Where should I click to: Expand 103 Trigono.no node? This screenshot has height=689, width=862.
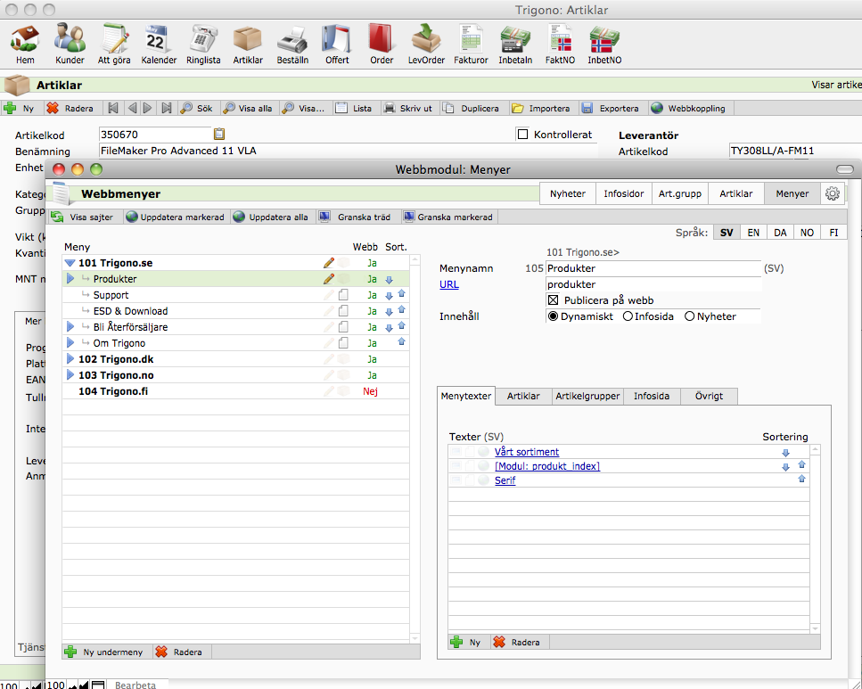[70, 375]
